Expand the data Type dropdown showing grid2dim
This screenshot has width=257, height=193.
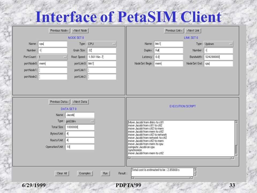click(x=80, y=121)
